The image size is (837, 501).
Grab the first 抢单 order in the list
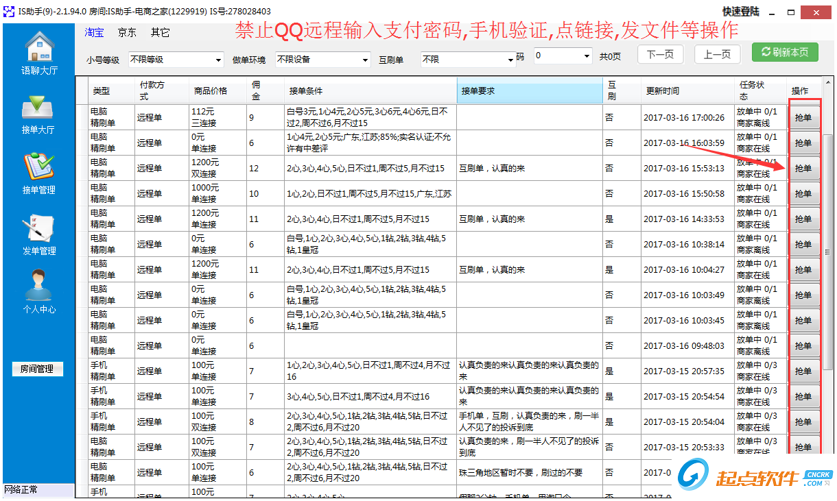coord(804,117)
